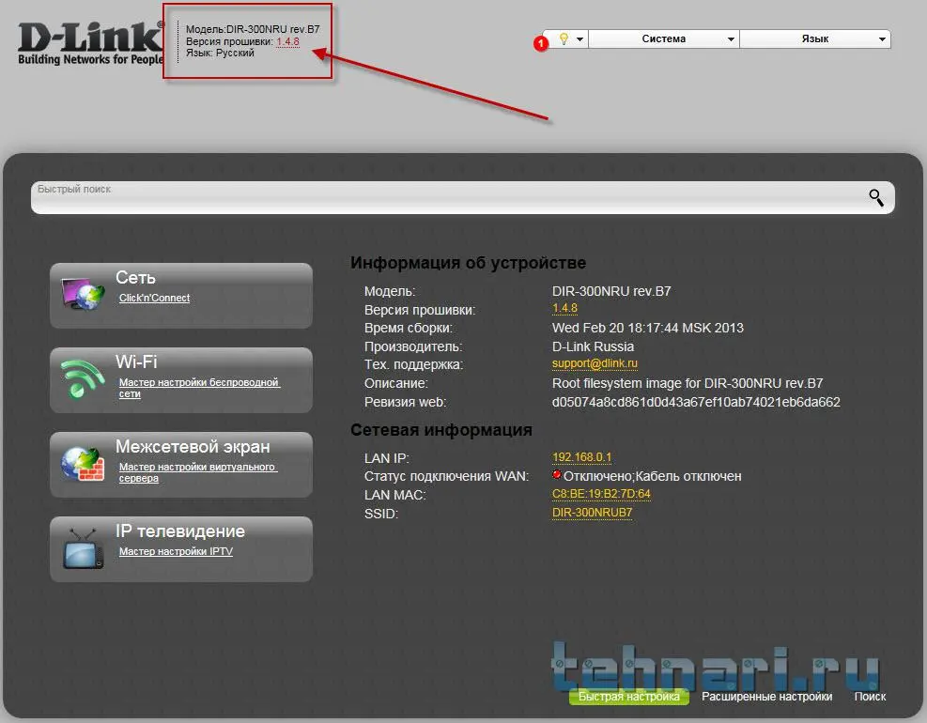Open Мастер настройки беспроводной сети link
This screenshot has width=927, height=723.
(x=199, y=388)
